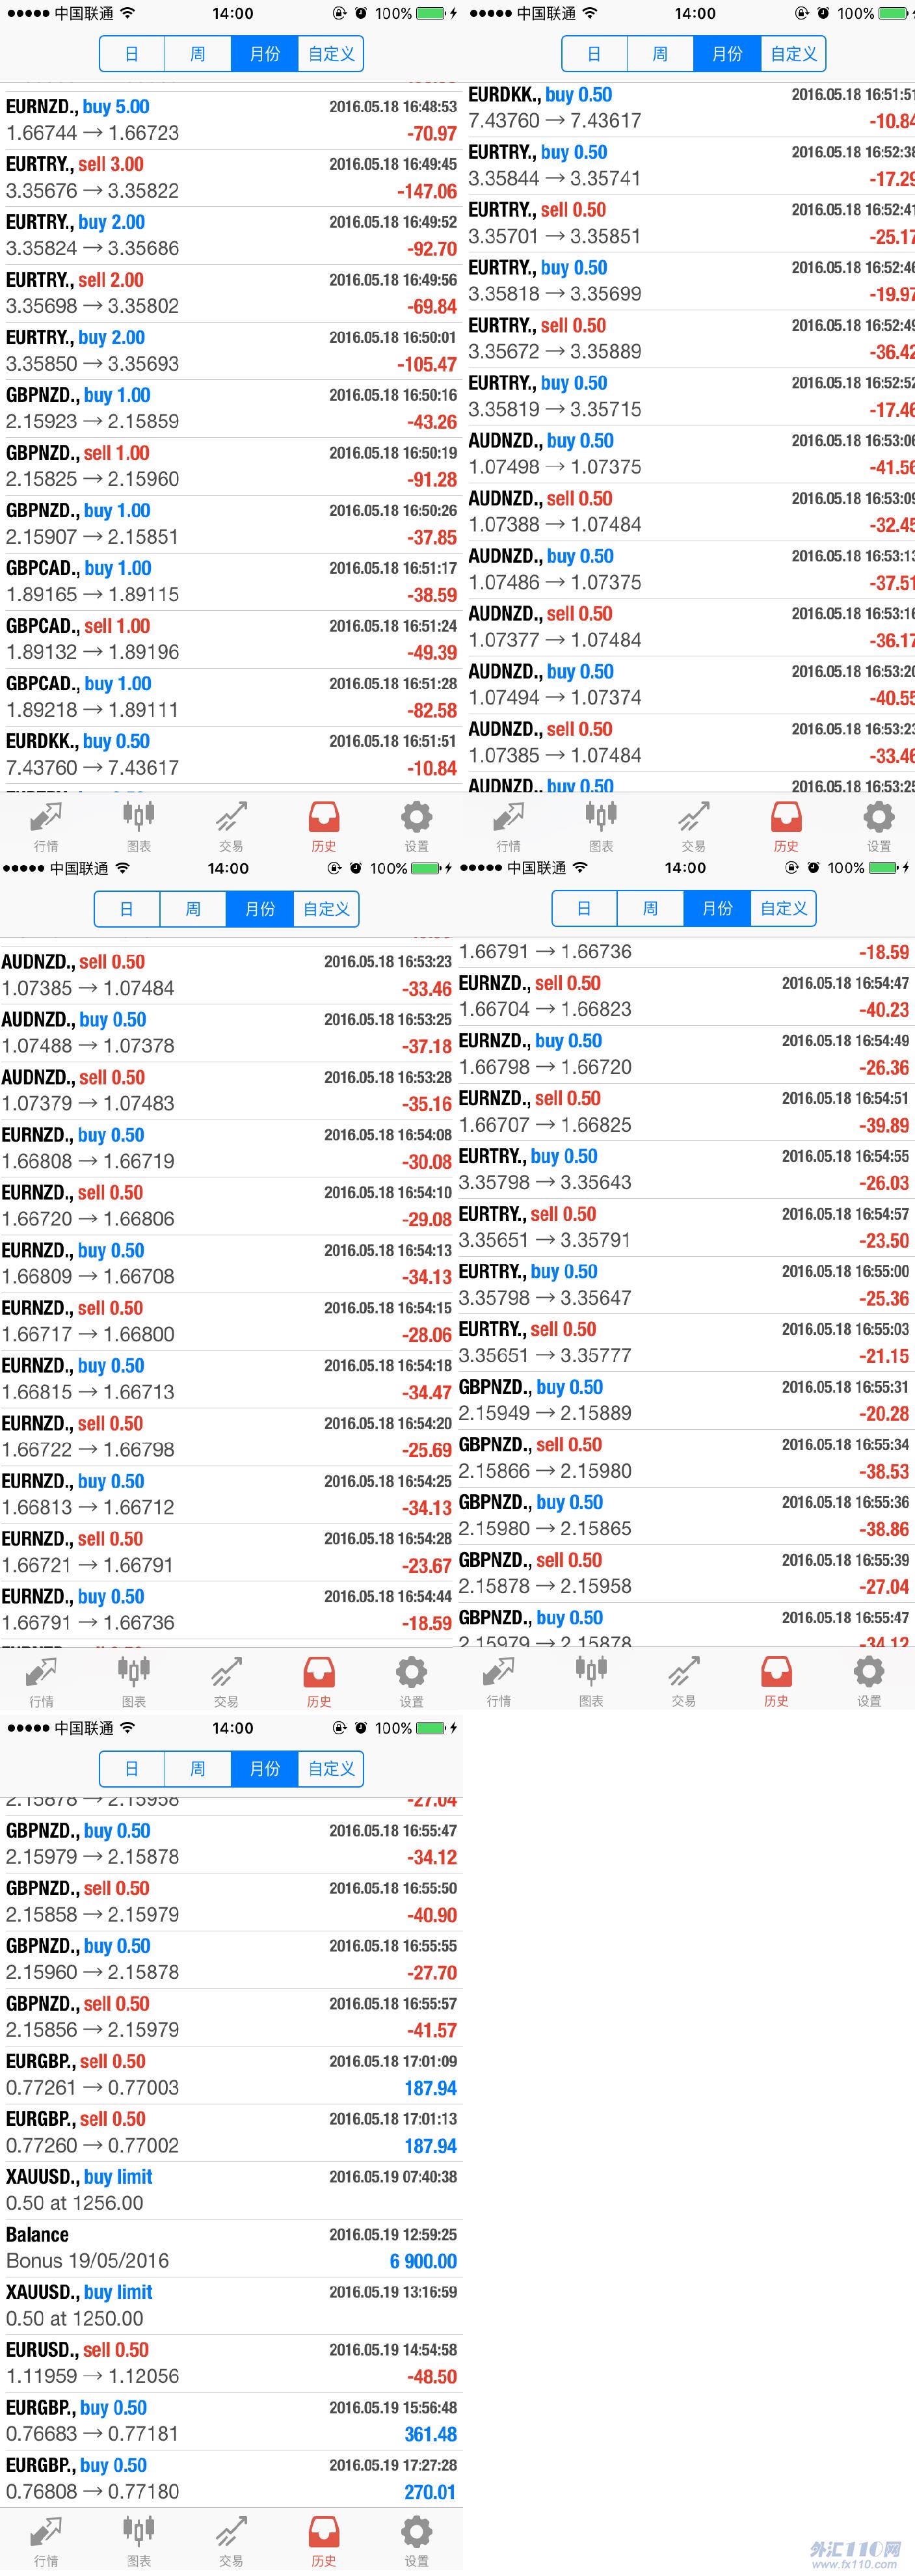The image size is (915, 2576).
Task: Open the EURTRY sell 3.00 trade row
Action: 231,178
